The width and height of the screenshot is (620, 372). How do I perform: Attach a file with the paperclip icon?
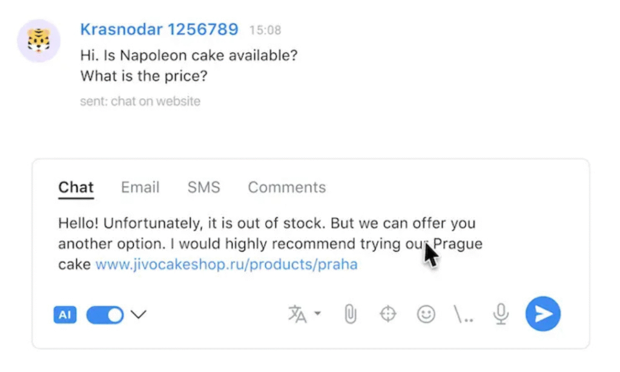350,314
